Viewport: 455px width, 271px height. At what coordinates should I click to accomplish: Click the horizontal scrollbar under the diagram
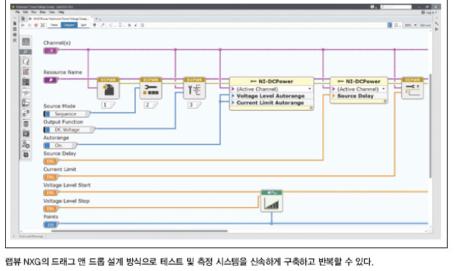(139, 231)
